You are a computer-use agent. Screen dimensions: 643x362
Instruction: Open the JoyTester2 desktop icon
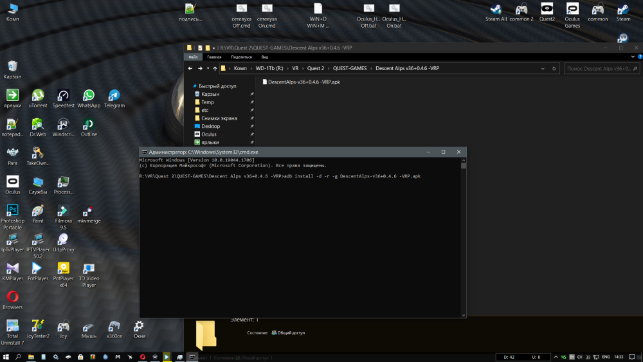point(38,330)
